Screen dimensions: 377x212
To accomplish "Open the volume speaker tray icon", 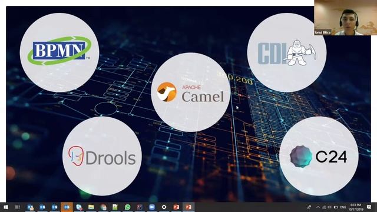I will point(329,207).
